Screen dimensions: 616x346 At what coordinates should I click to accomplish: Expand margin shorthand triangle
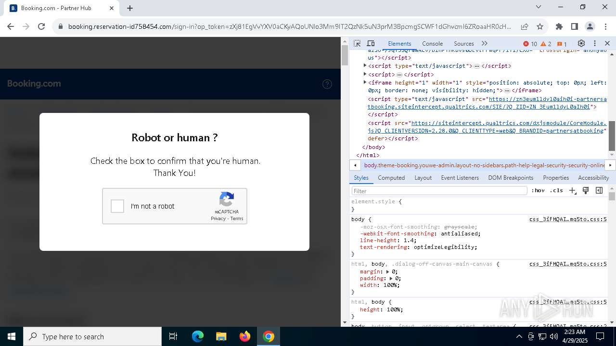click(387, 272)
